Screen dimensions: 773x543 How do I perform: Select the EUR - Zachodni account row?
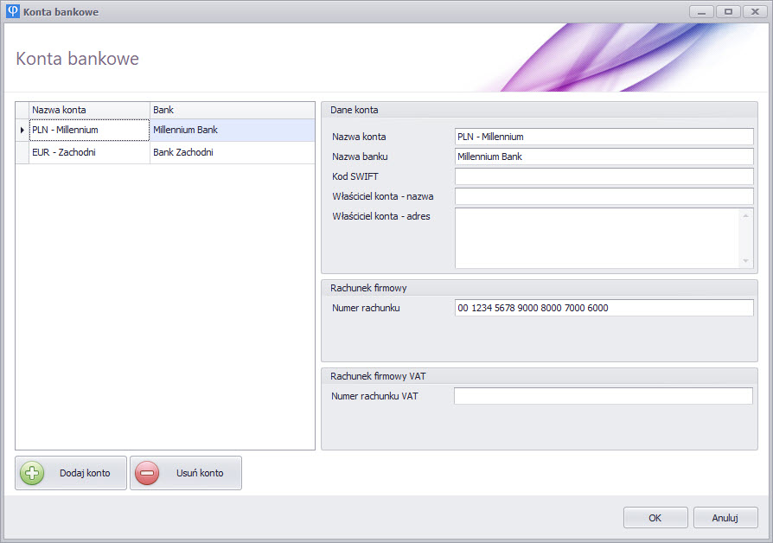88,152
